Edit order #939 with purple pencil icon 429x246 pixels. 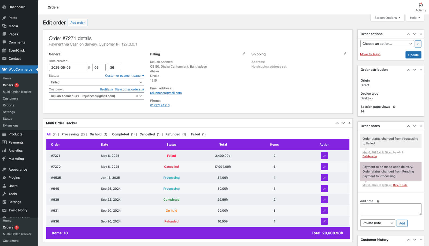pyautogui.click(x=324, y=200)
